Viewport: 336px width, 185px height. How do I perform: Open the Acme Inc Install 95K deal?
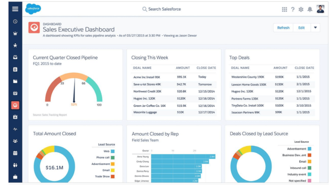coord(146,77)
